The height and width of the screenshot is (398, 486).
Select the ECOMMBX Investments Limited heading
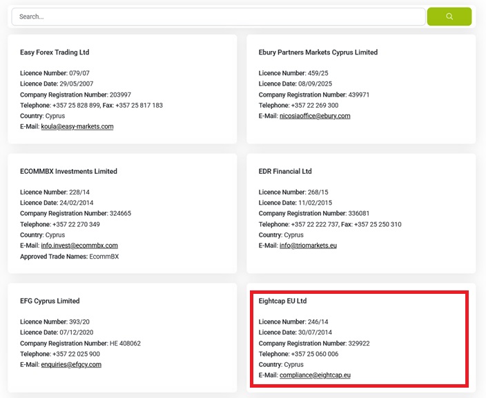[x=68, y=171]
